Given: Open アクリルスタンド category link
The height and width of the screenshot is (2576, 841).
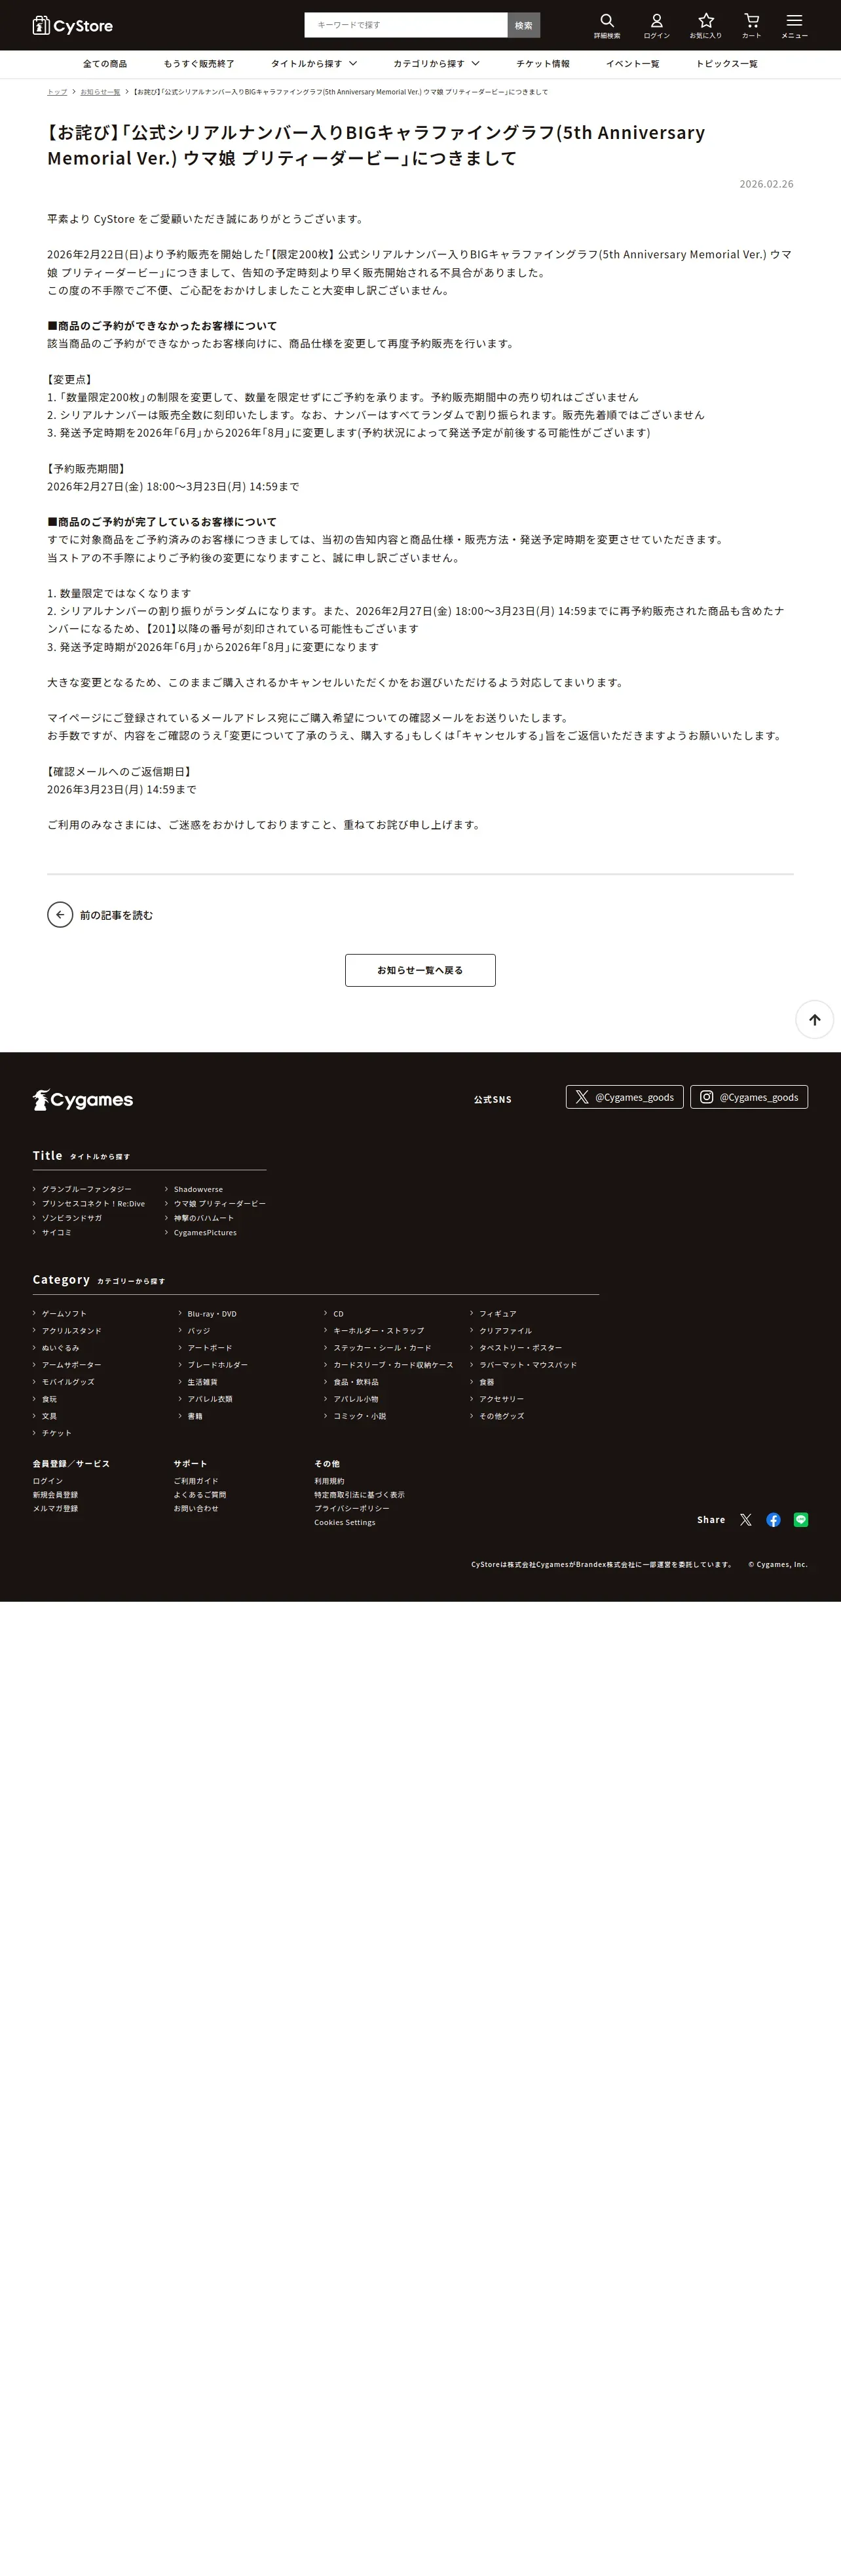Looking at the screenshot, I should tap(71, 1330).
